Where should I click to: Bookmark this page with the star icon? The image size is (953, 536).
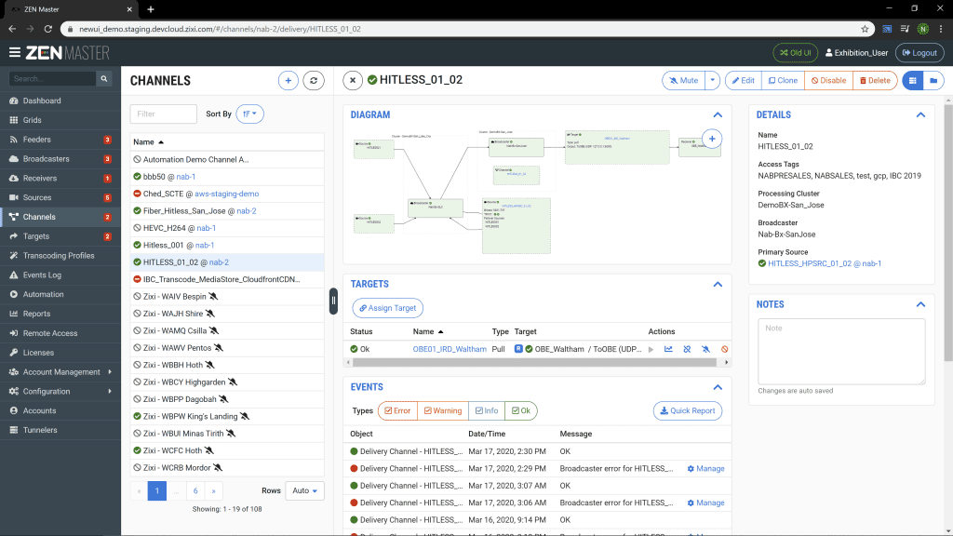pyautogui.click(x=865, y=29)
